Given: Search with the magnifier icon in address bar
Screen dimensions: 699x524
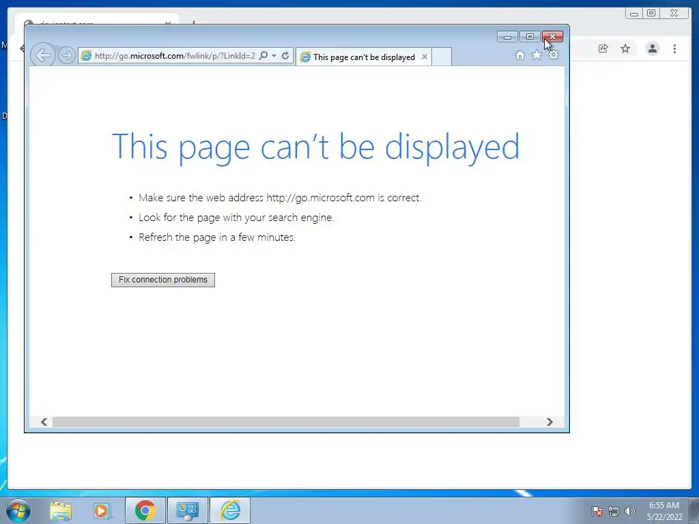Looking at the screenshot, I should [x=263, y=55].
